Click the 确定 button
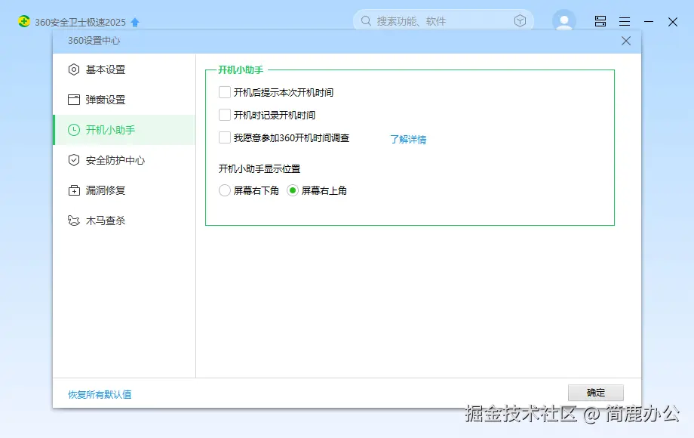 (x=596, y=393)
